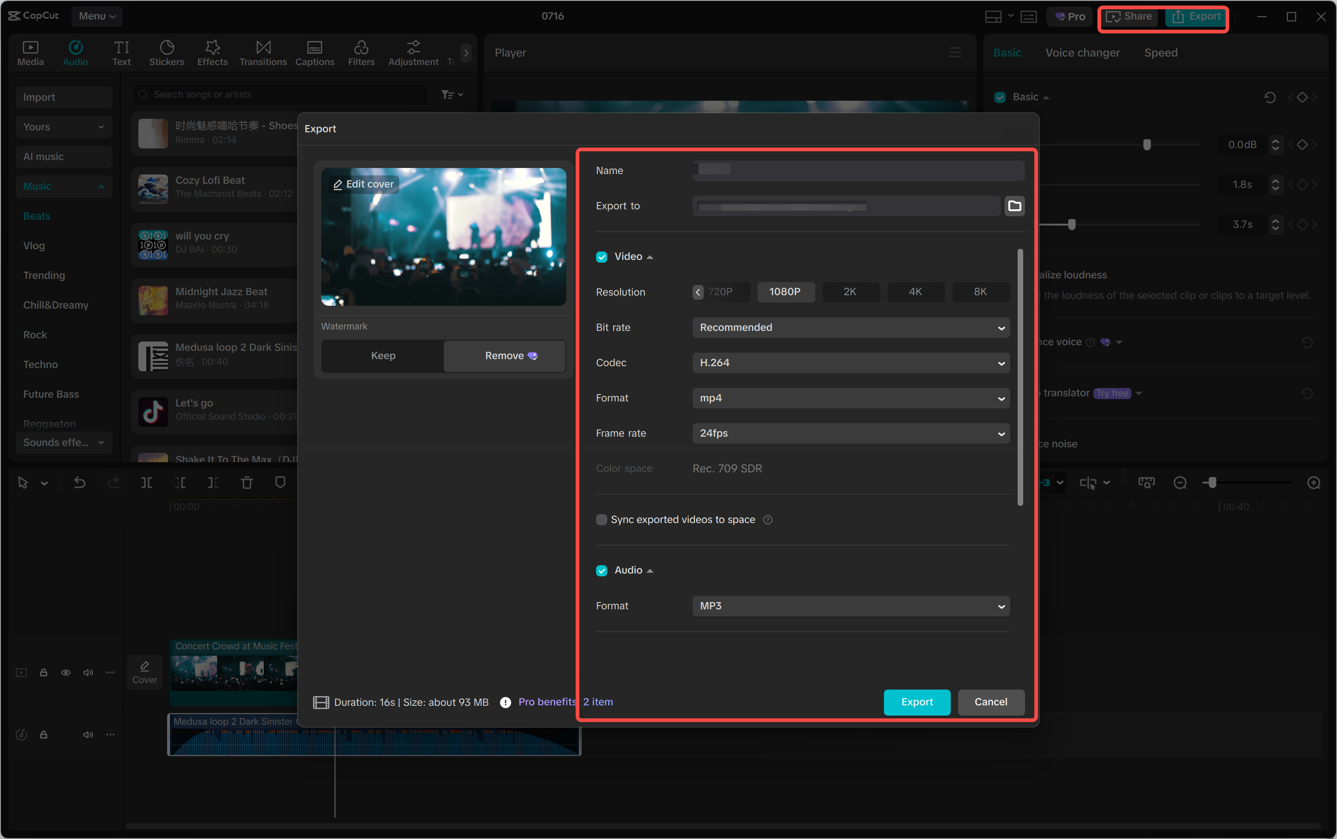Enable Sync exported videos to space

[602, 519]
